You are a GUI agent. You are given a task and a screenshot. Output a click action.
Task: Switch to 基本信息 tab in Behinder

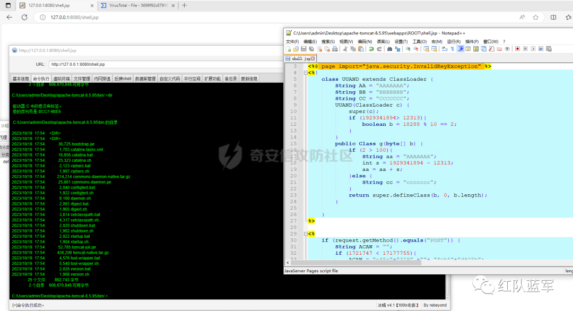coord(21,79)
